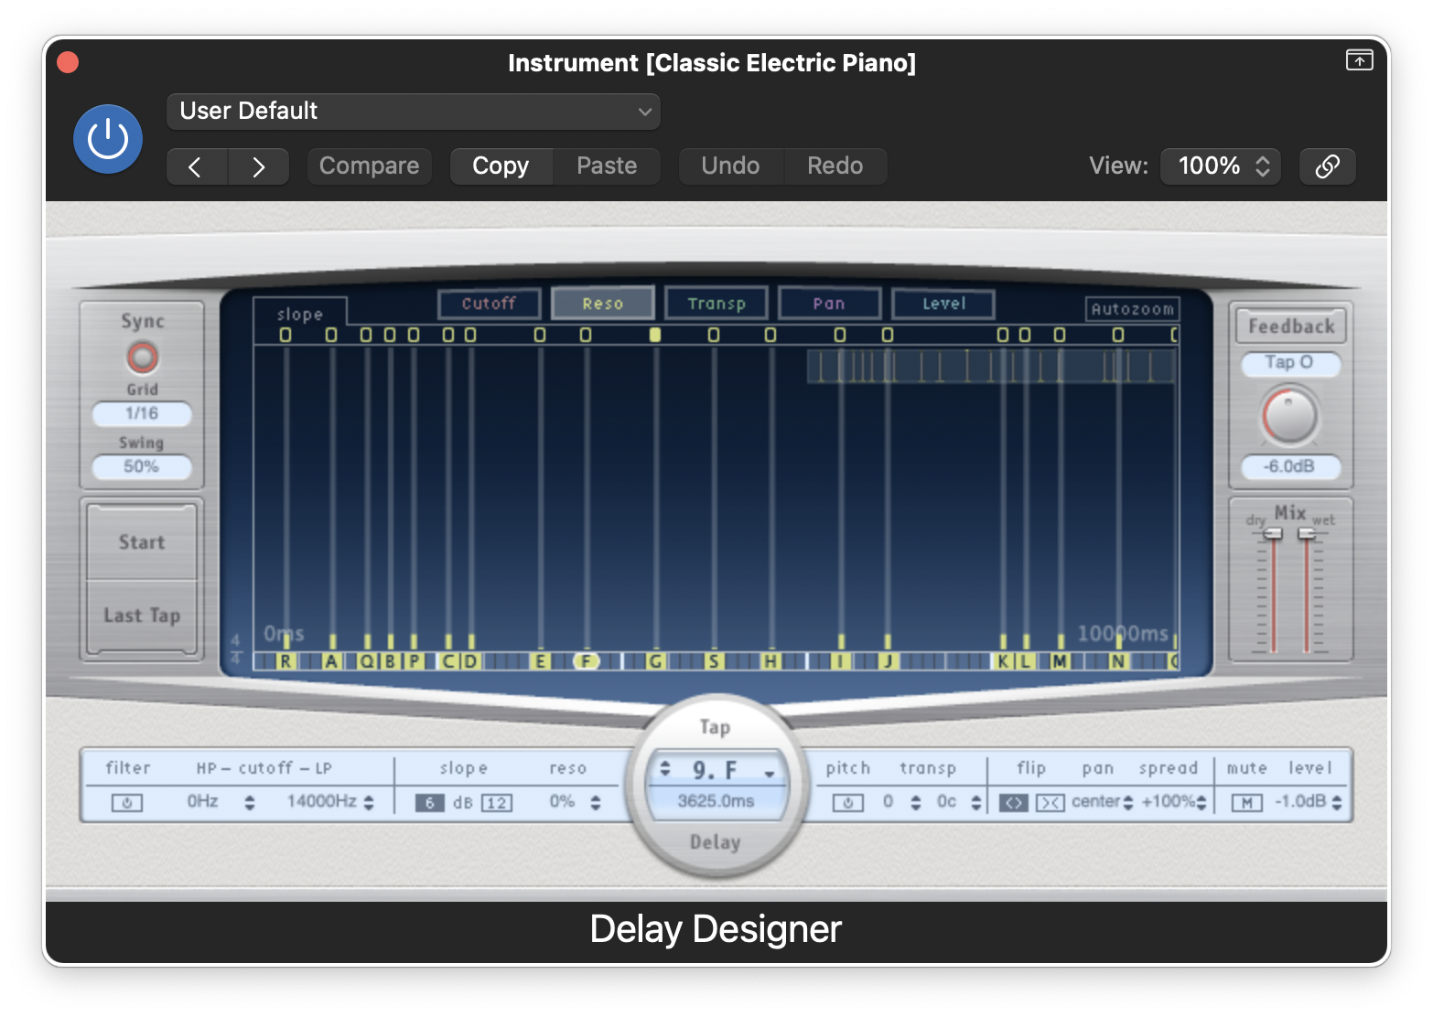The height and width of the screenshot is (1017, 1433).
Task: Click the link icon button
Action: click(x=1327, y=166)
